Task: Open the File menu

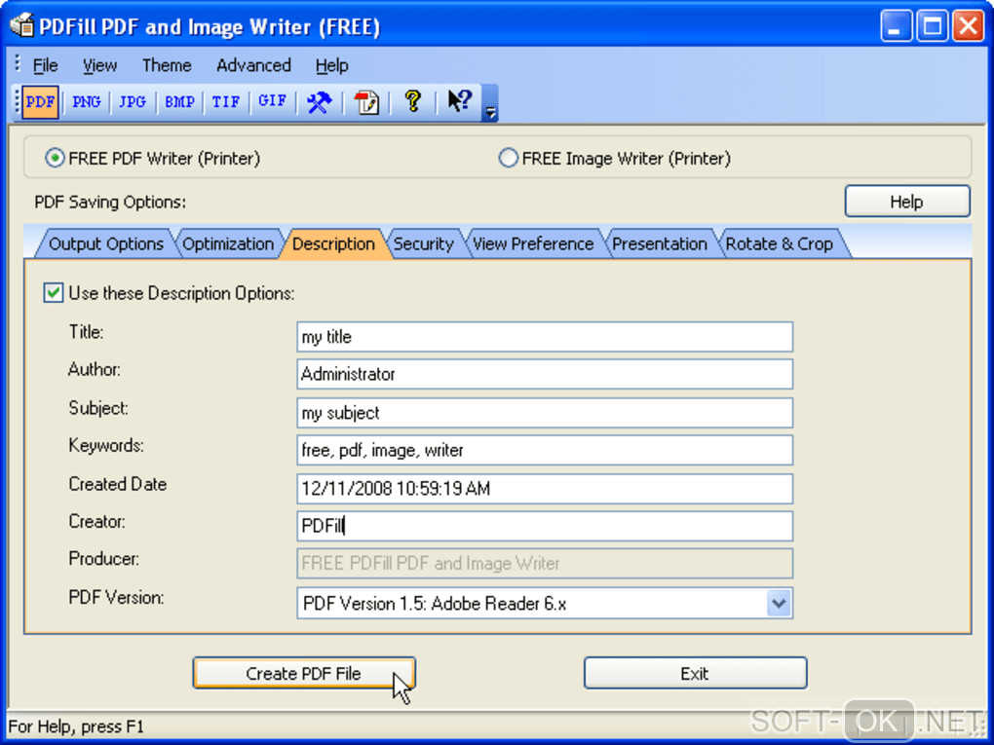Action: pos(45,65)
